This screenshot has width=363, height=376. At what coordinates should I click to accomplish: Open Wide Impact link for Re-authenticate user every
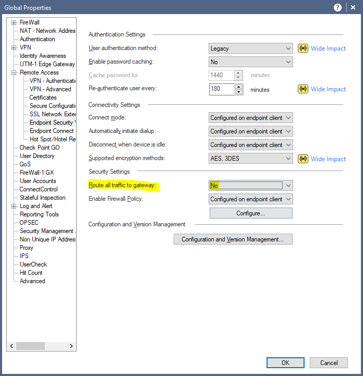click(x=328, y=89)
